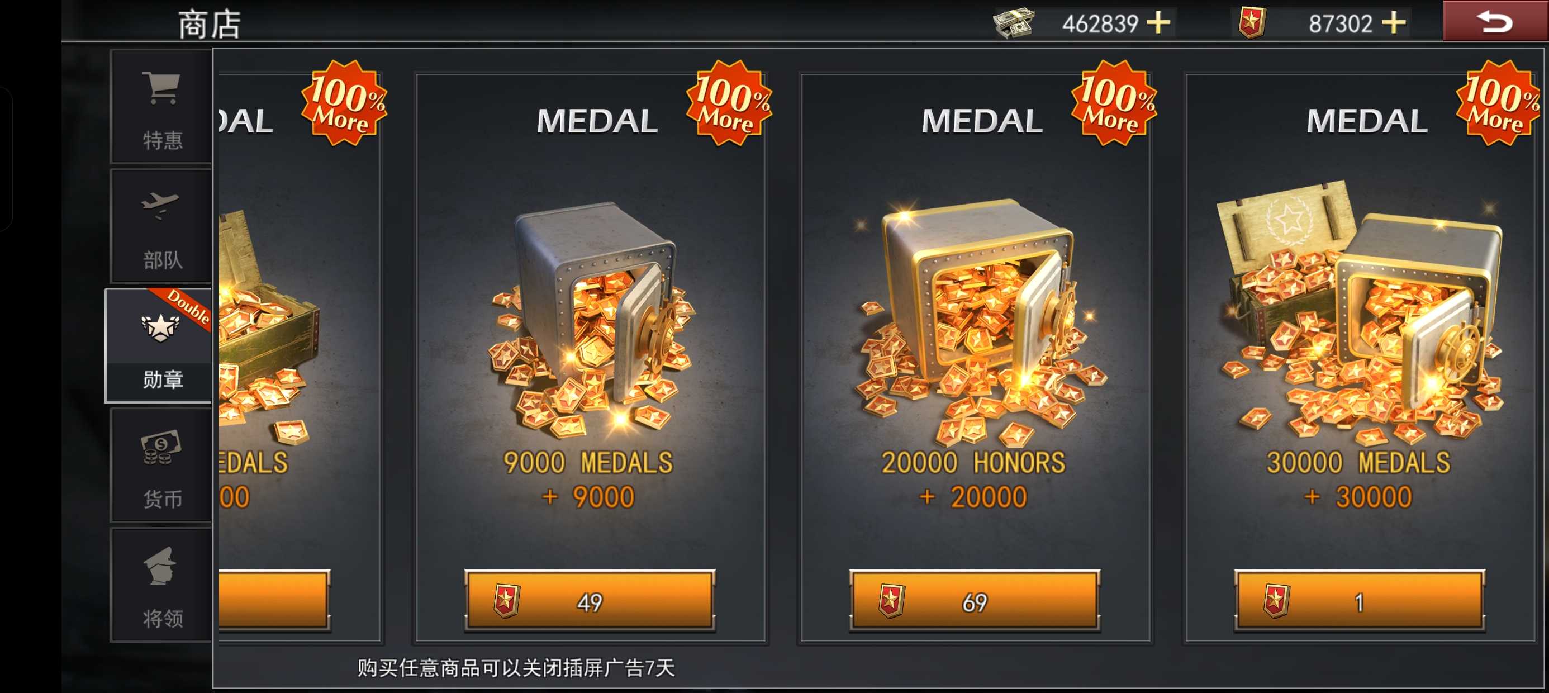
Task: Open the 部队 airplane tab
Action: coord(161,226)
